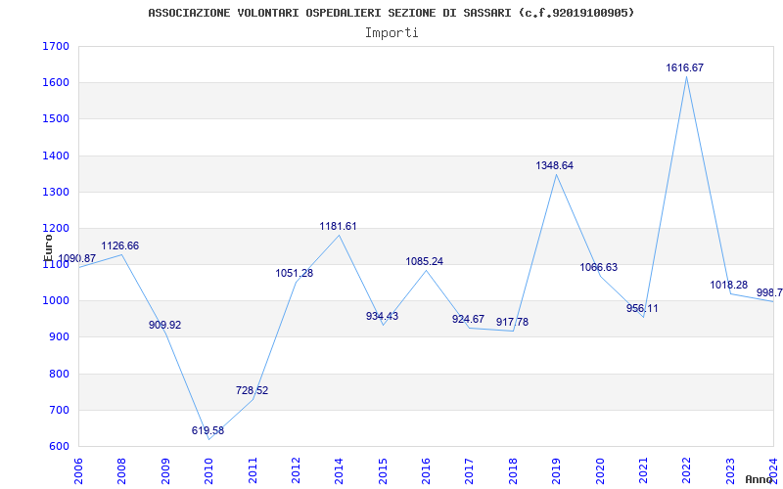The image size is (783, 489).
Task: Click the 917.78 data label for 2018
Action: point(512,323)
